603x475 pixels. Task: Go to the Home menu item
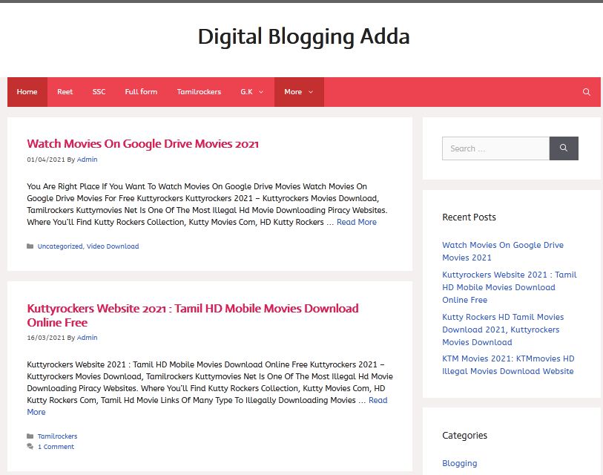(27, 92)
